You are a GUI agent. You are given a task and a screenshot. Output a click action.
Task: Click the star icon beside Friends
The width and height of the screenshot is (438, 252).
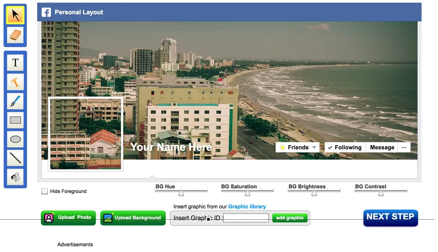tap(283, 147)
